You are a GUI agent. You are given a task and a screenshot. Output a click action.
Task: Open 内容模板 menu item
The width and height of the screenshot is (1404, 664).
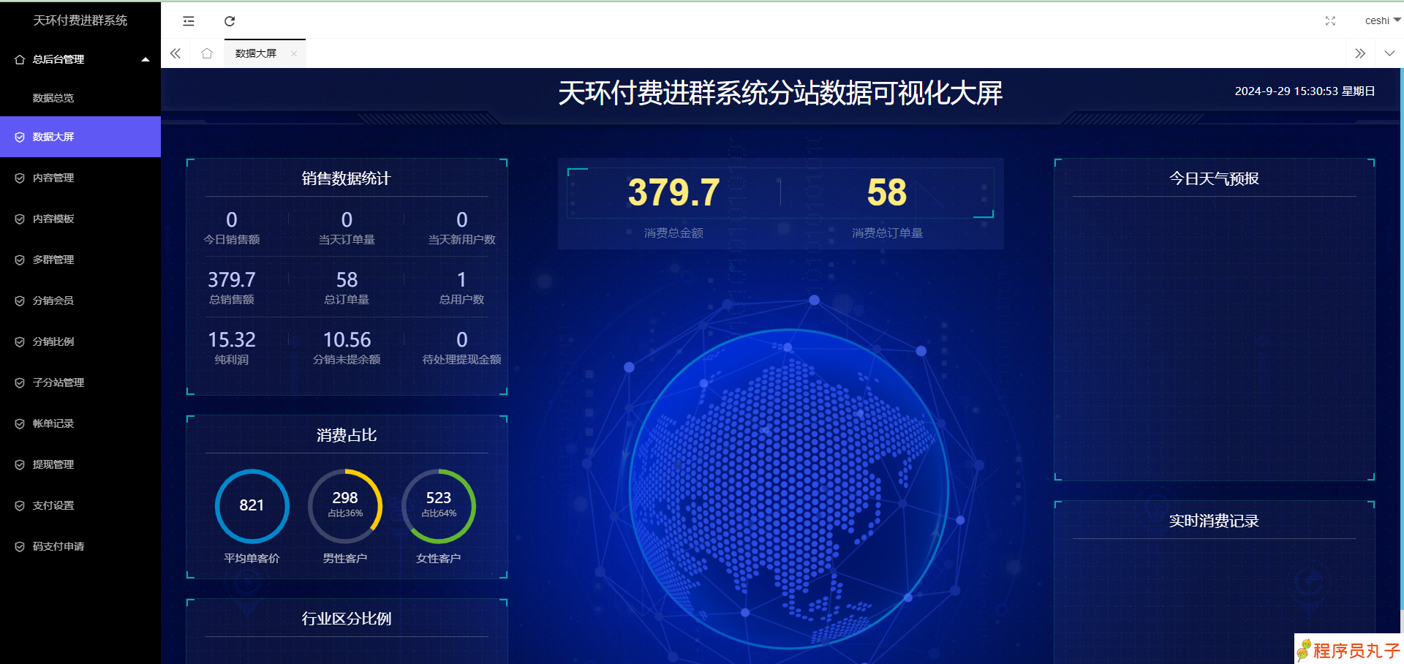pyautogui.click(x=80, y=219)
